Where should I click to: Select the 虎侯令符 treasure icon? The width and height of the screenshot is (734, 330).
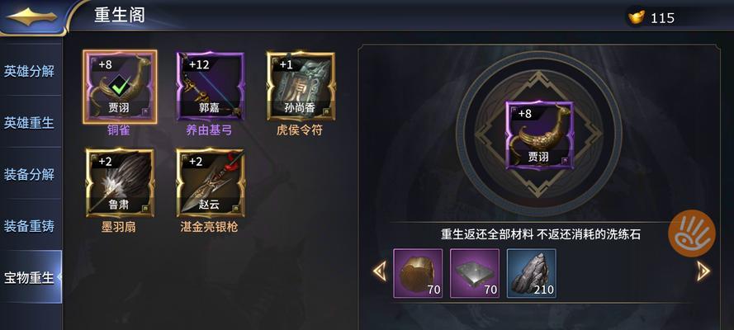click(301, 87)
